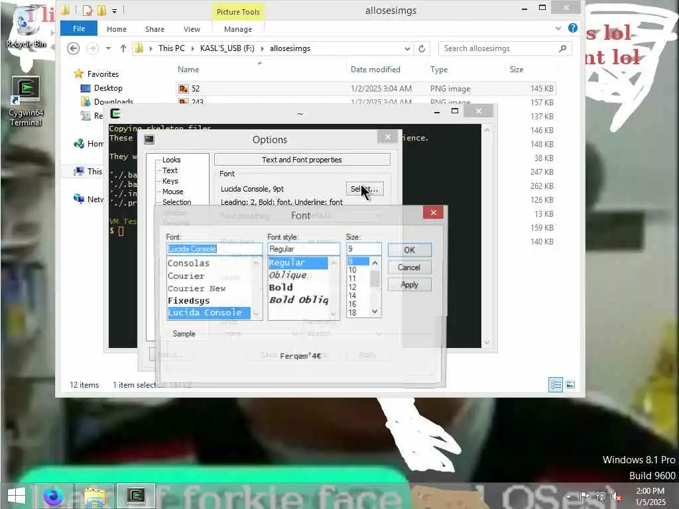Image resolution: width=679 pixels, height=509 pixels.
Task: Open File Explorer from the taskbar
Action: (95, 496)
